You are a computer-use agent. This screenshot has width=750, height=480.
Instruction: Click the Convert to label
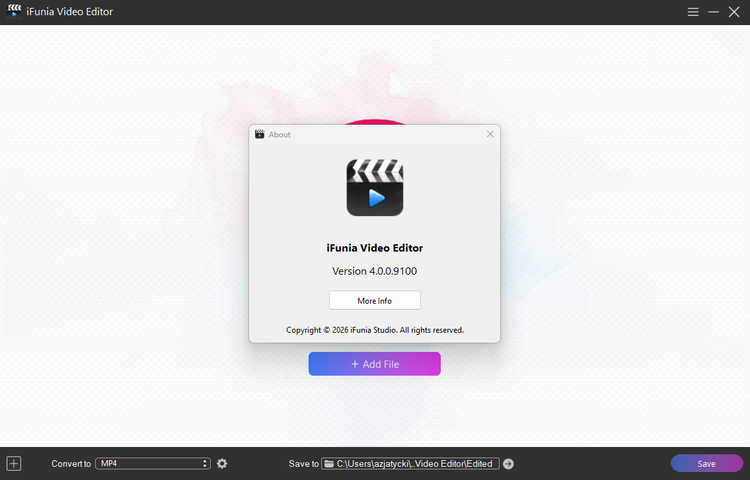71,463
